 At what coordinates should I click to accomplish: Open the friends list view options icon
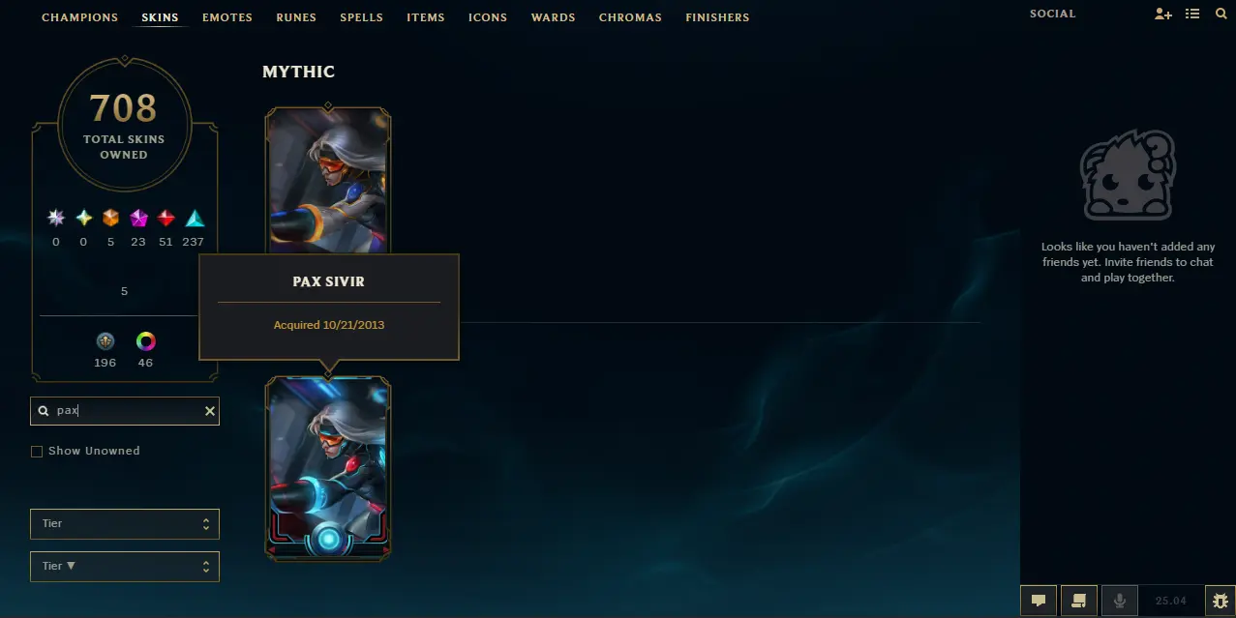[x=1192, y=15]
